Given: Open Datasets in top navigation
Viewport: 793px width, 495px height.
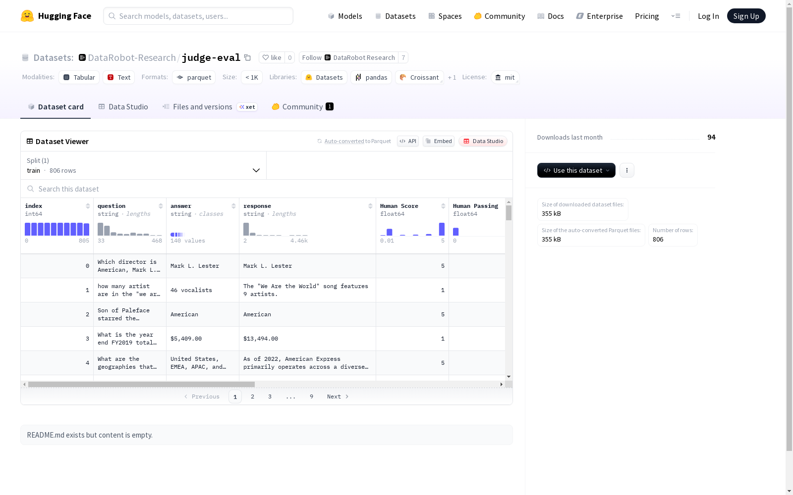Looking at the screenshot, I should 395,16.
